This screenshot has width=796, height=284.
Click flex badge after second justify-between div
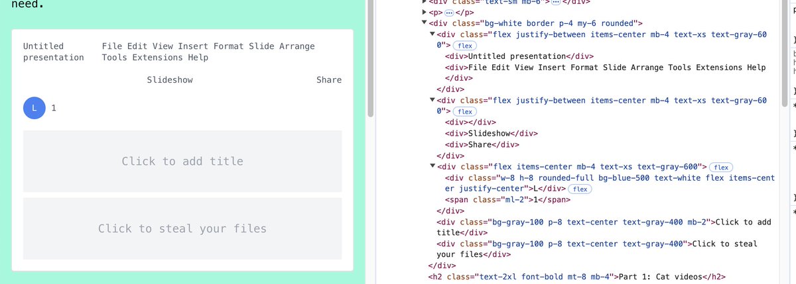point(464,112)
